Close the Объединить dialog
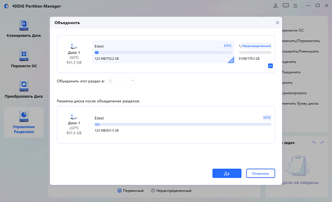The width and height of the screenshot is (332, 202). click(x=277, y=23)
